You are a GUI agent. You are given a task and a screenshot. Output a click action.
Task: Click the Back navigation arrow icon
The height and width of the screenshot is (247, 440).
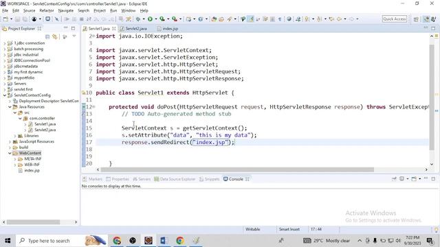(339, 19)
